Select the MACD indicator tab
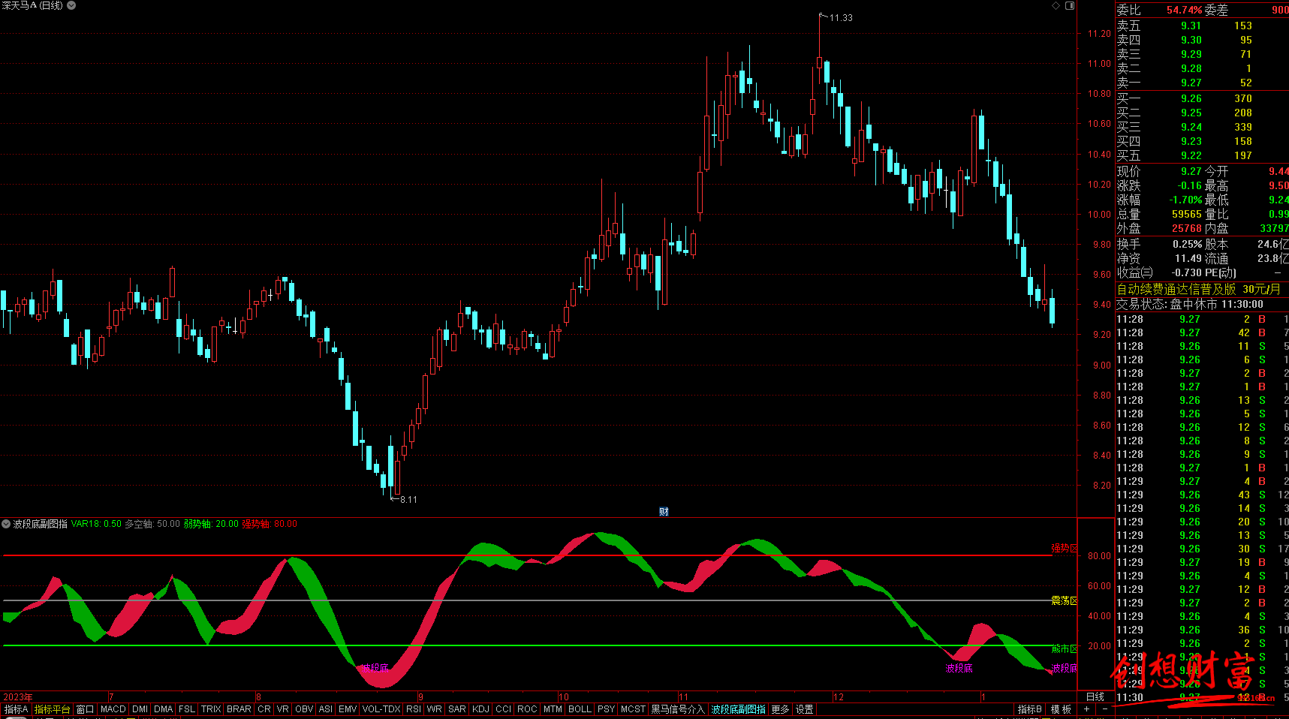The width and height of the screenshot is (1289, 719). [113, 709]
